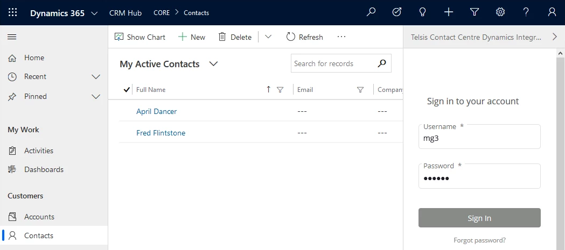Open more commands ellipsis menu

[341, 37]
